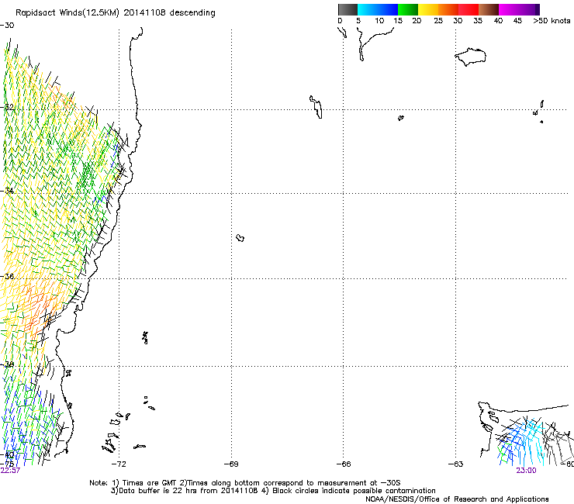Screen dimensions: 574x504
Task: Click the large lake outline in the upper right
Action: click(470, 57)
